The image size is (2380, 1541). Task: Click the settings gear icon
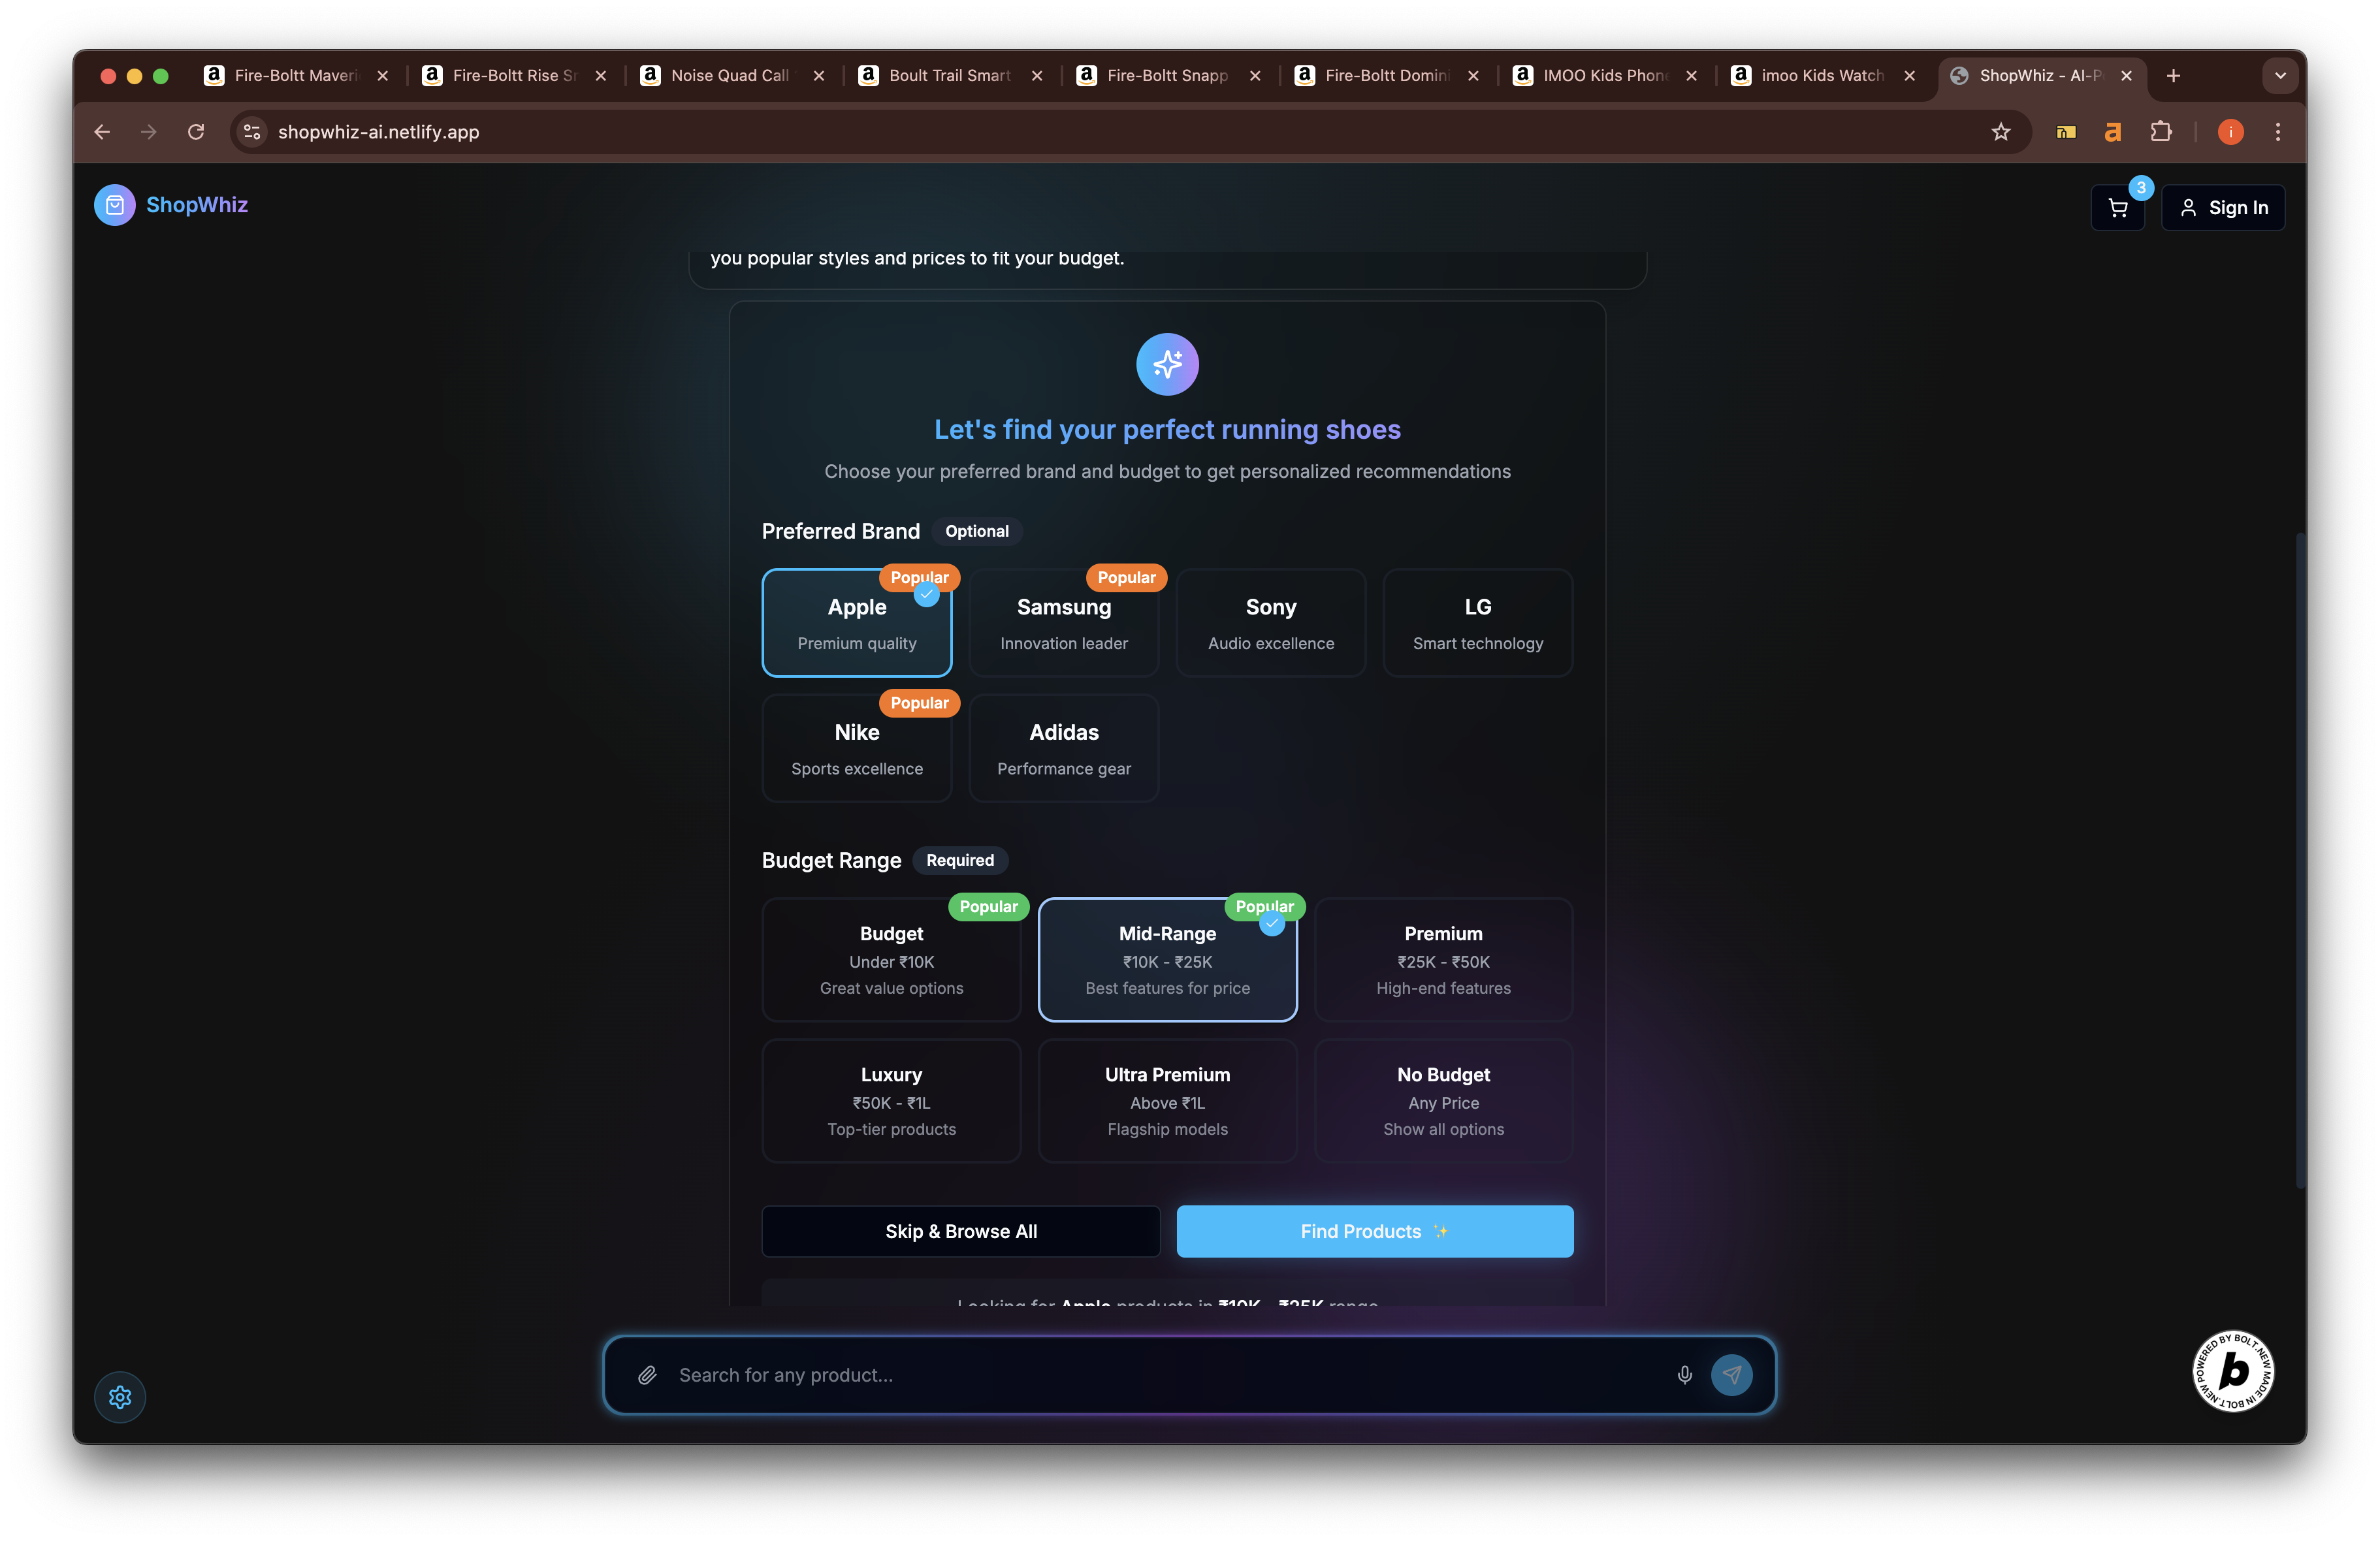(x=120, y=1396)
